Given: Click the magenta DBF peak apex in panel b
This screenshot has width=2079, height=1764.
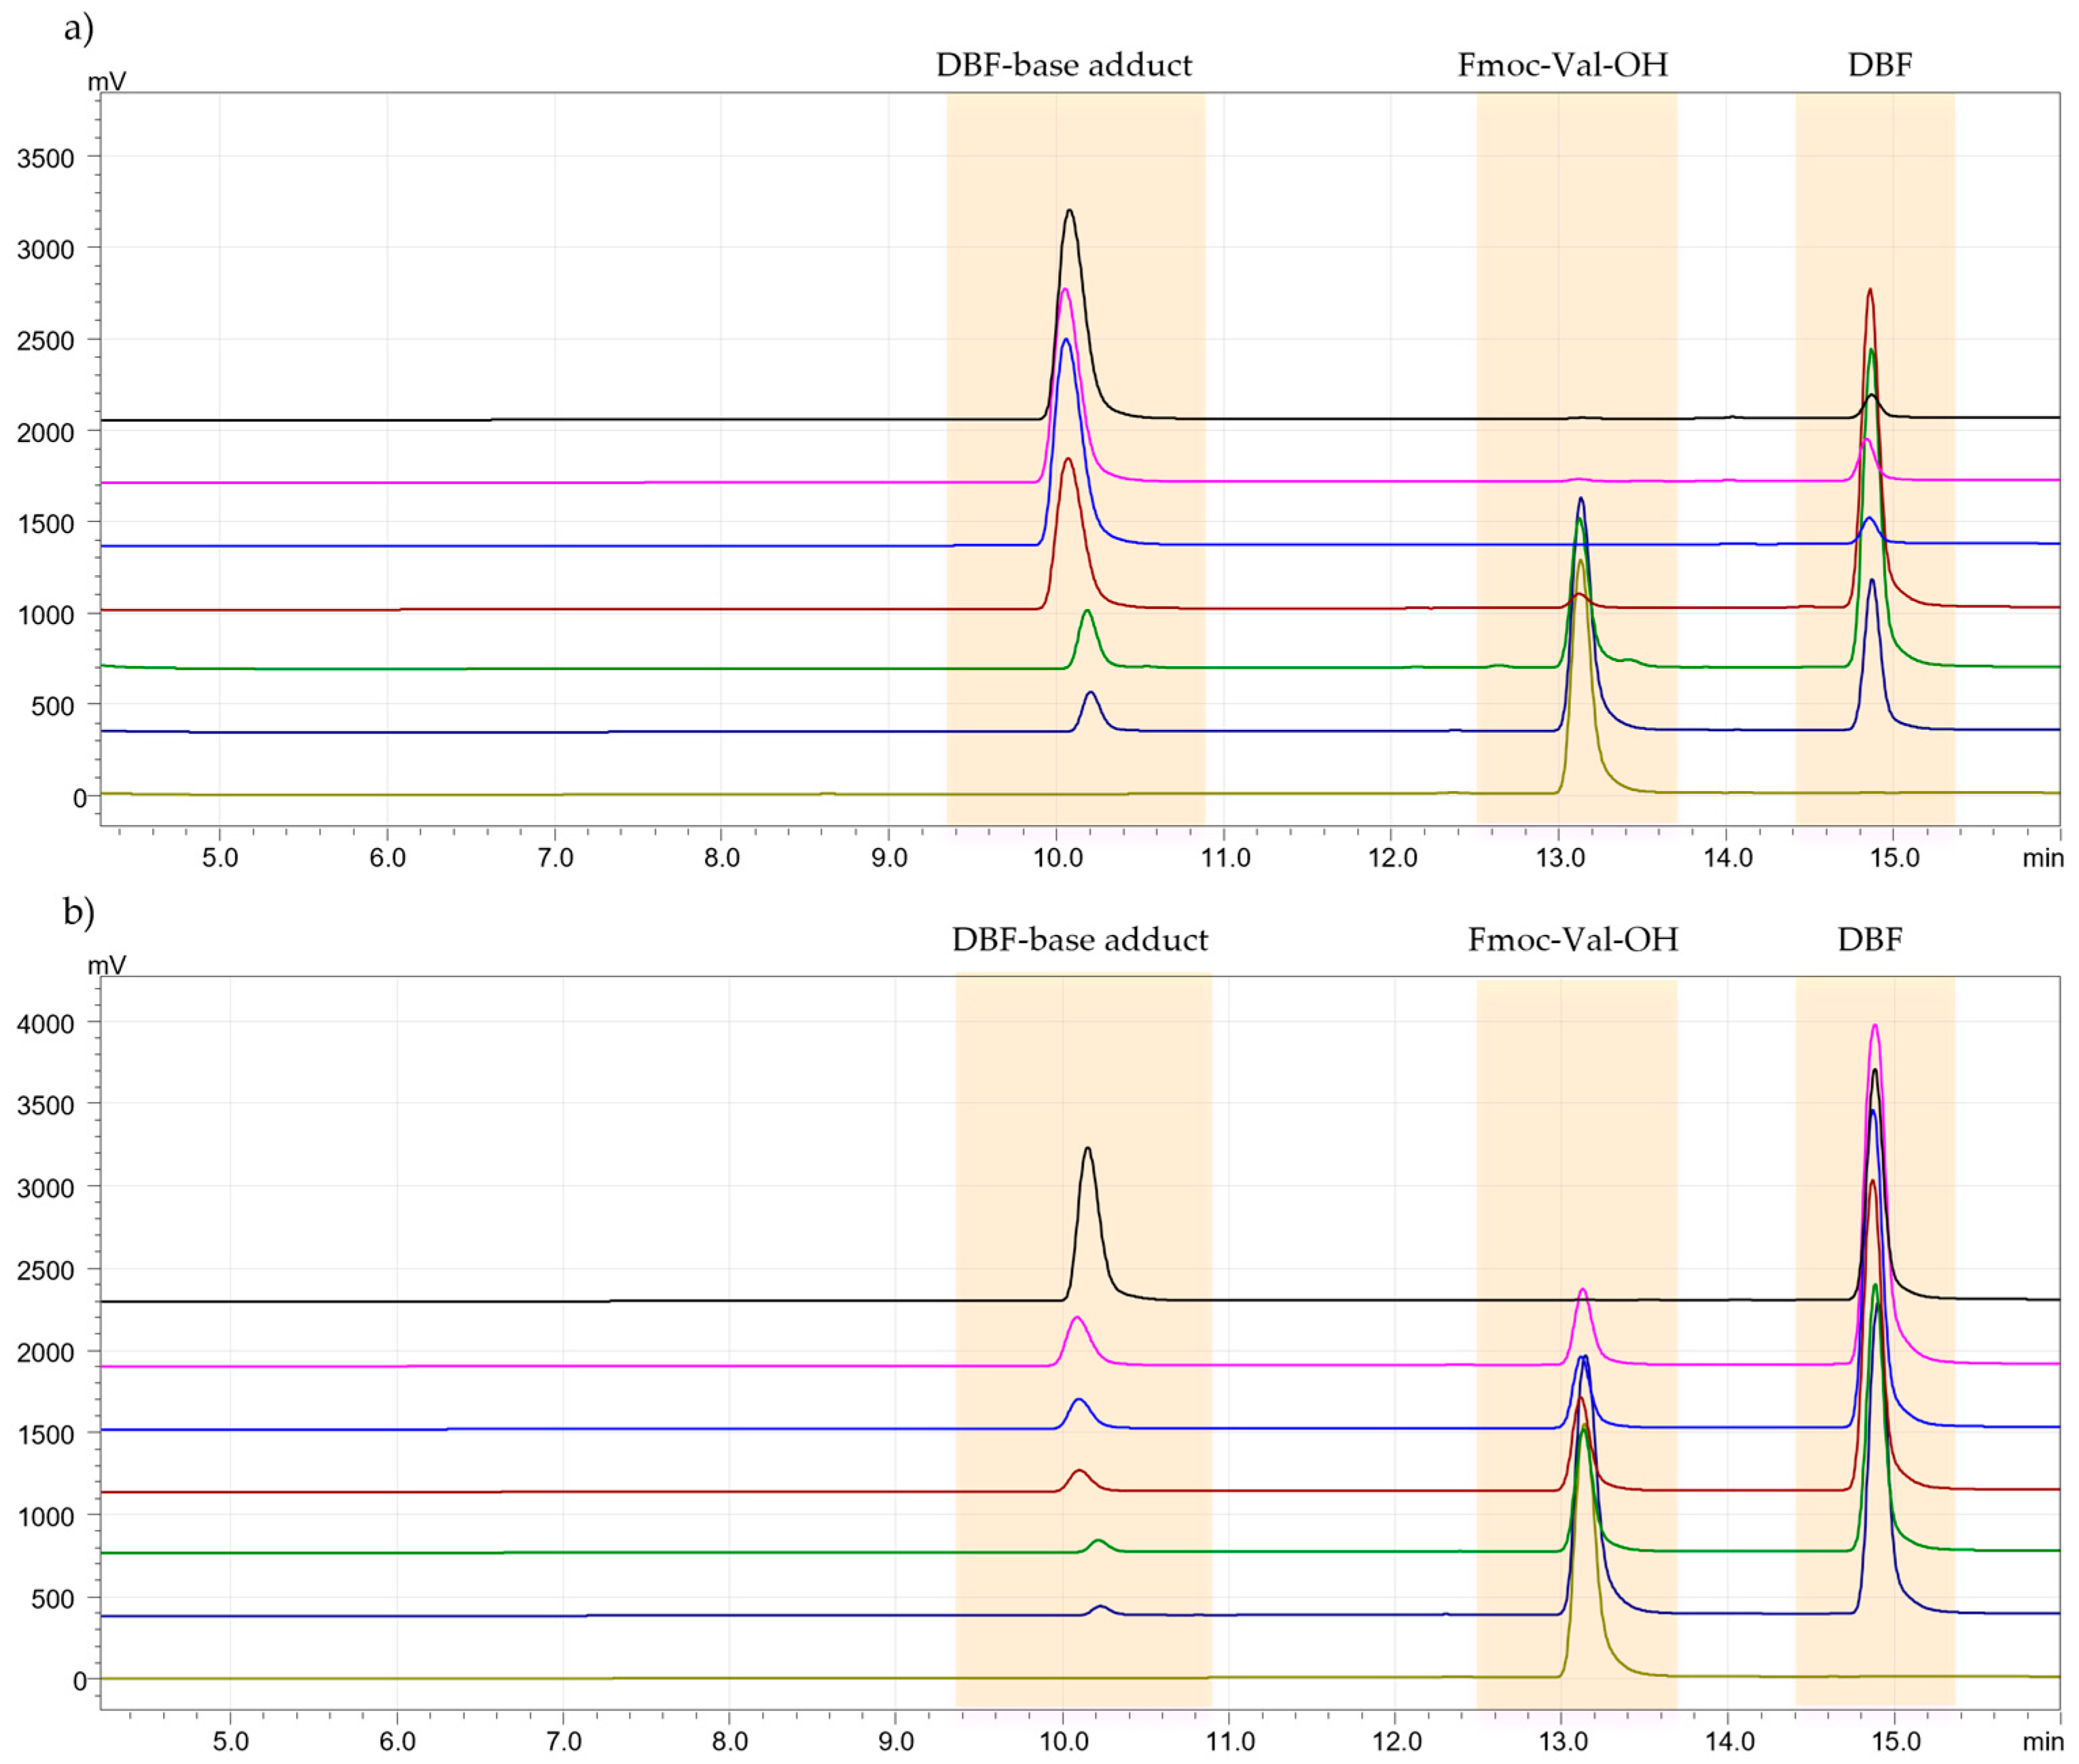Looking at the screenshot, I should pyautogui.click(x=1875, y=1025).
